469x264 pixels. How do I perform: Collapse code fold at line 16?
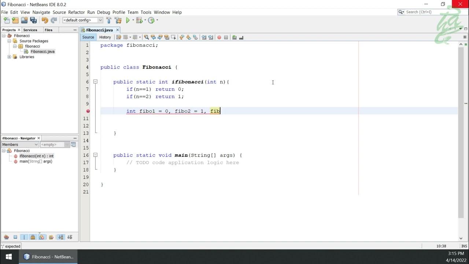95,155
